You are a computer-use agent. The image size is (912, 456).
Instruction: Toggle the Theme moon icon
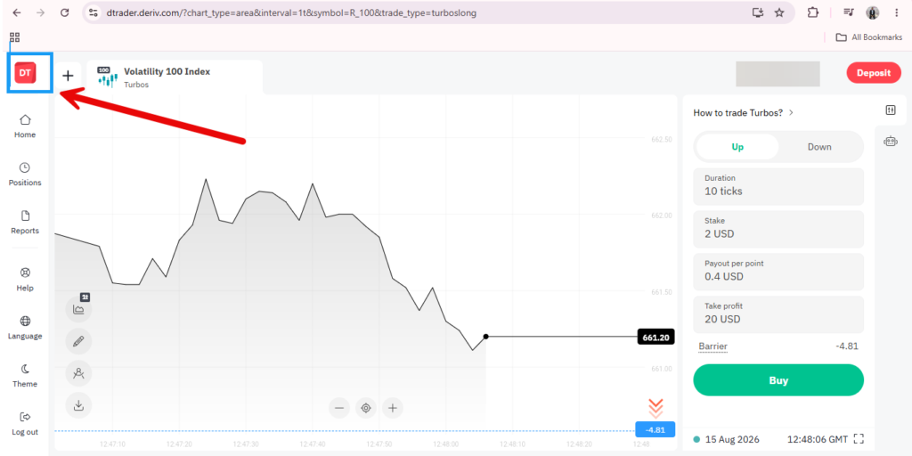(x=25, y=377)
